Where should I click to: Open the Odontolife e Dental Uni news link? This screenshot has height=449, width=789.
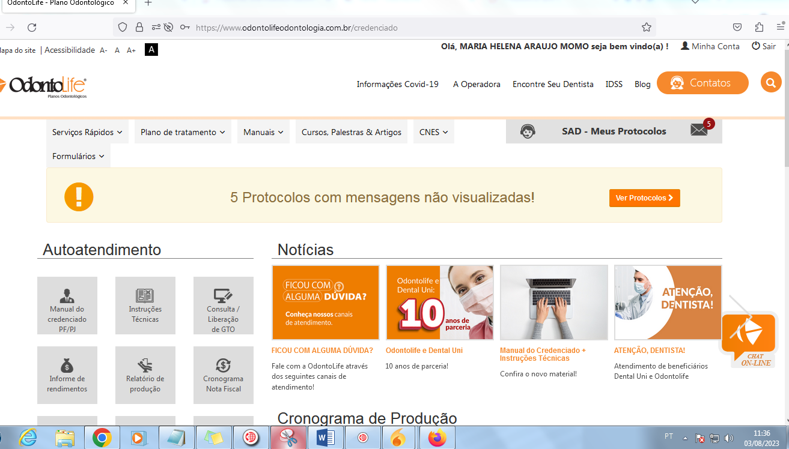point(424,351)
